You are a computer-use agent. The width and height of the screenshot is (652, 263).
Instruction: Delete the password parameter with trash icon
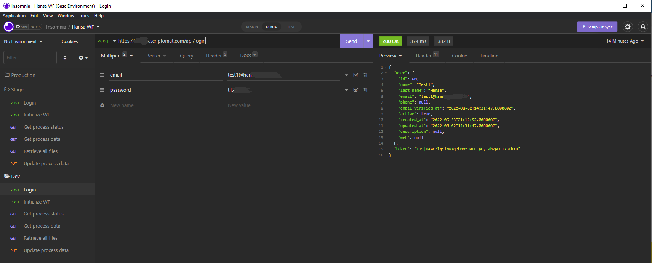pyautogui.click(x=365, y=90)
